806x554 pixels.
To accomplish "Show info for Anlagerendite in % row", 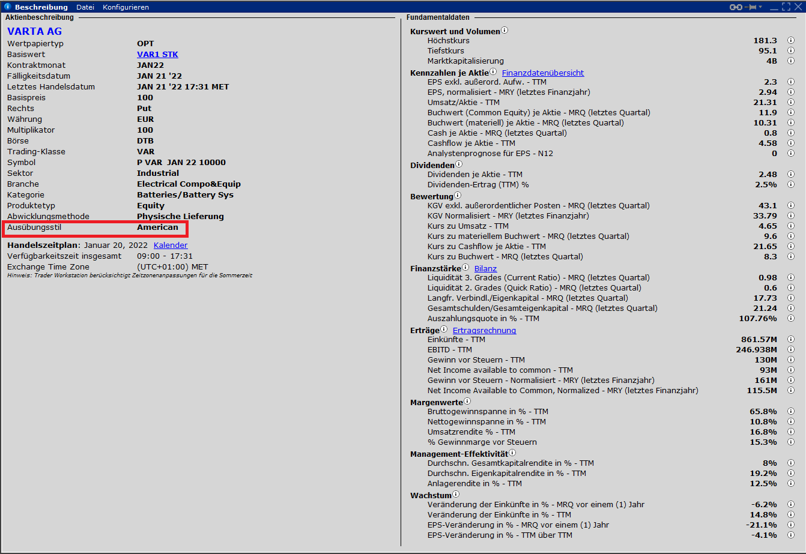I will click(791, 484).
